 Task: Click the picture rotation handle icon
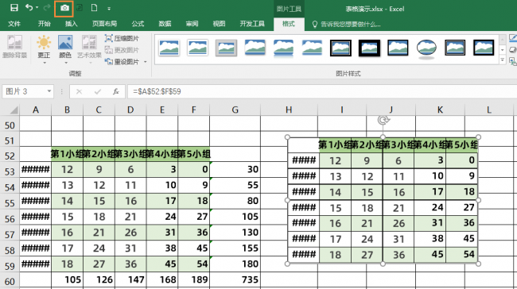pyautogui.click(x=383, y=120)
